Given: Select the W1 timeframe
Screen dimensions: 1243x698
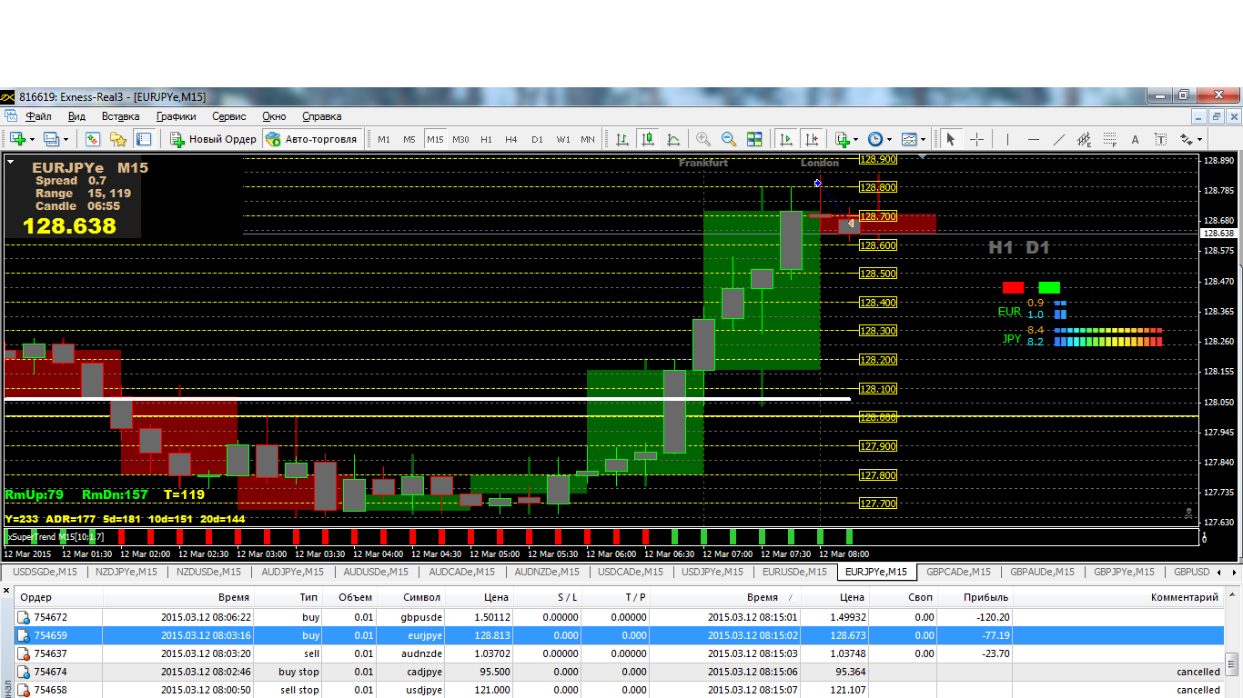Looking at the screenshot, I should (563, 139).
